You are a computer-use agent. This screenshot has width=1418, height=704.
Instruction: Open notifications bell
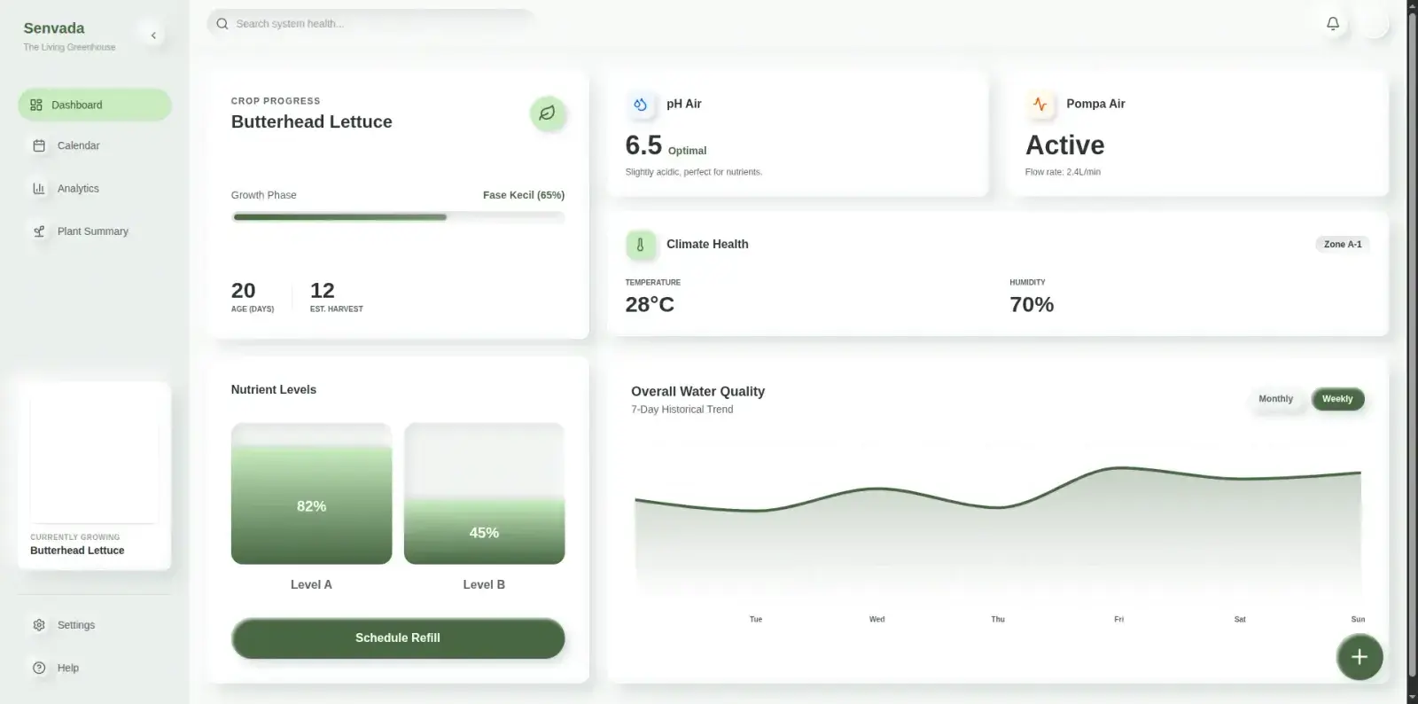[1332, 24]
